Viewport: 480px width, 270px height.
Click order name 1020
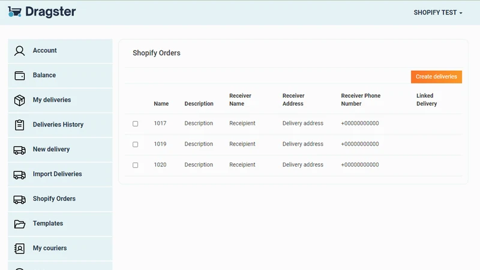coord(160,164)
